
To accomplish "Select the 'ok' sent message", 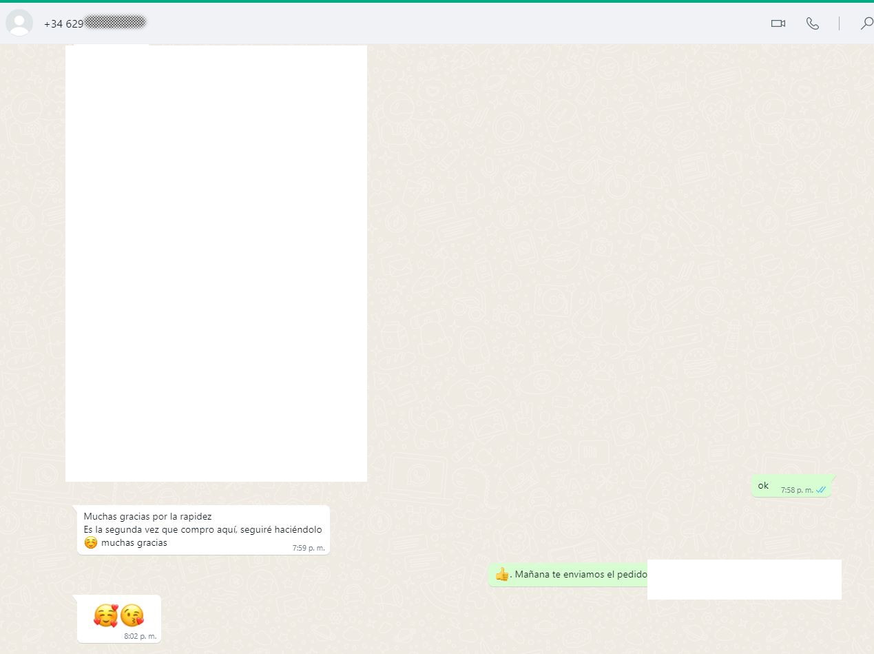I will click(792, 486).
